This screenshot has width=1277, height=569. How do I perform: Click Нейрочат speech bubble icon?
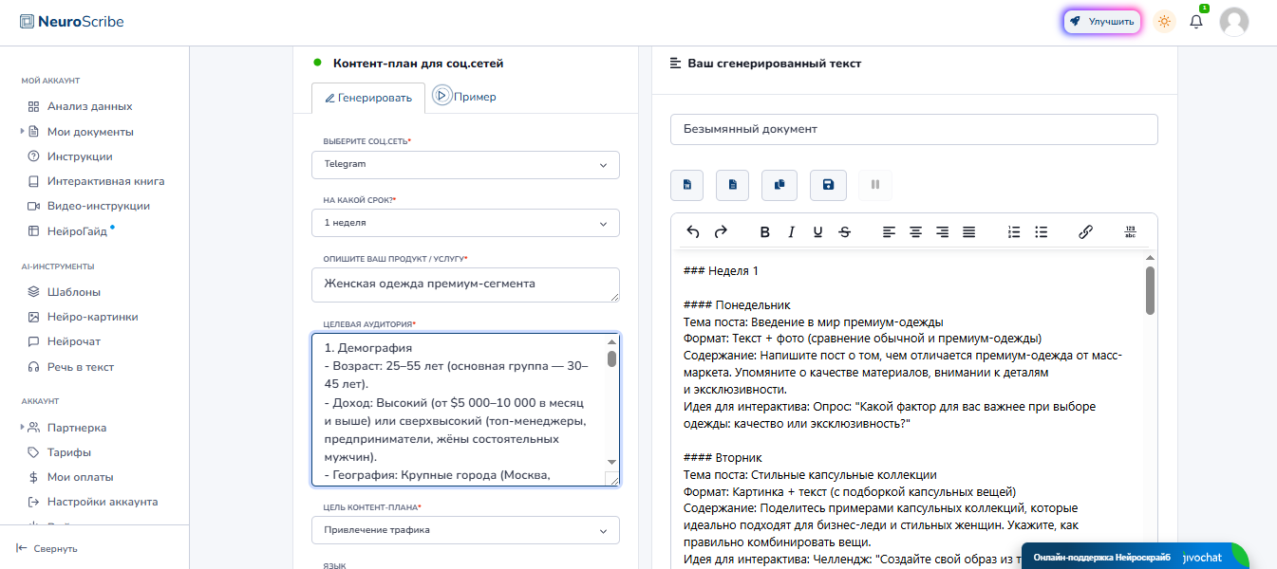pos(33,341)
